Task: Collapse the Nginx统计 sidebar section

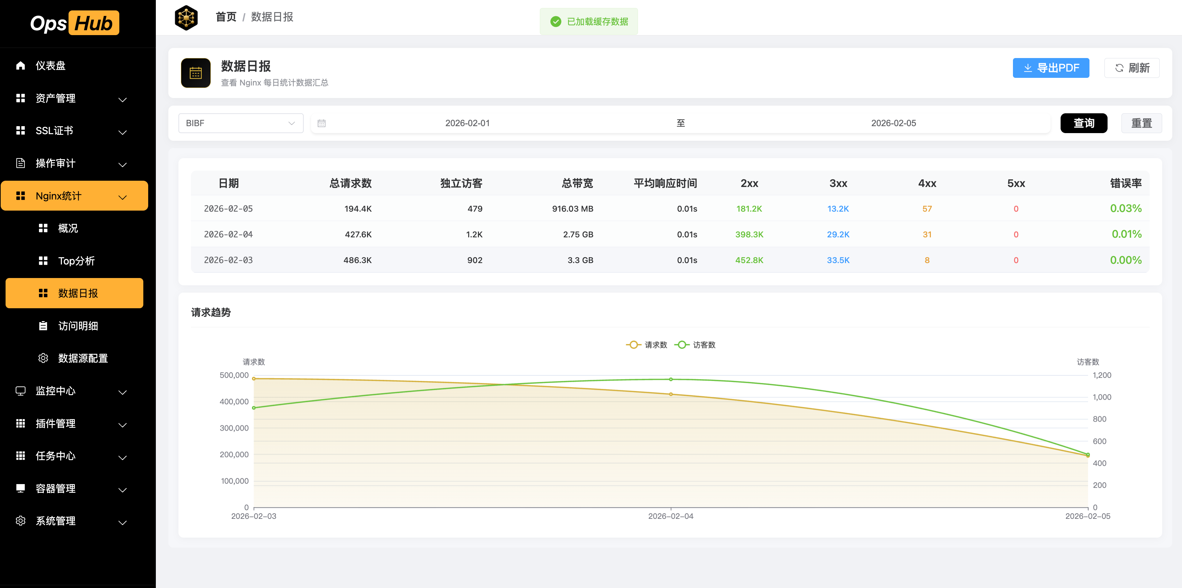Action: [122, 197]
